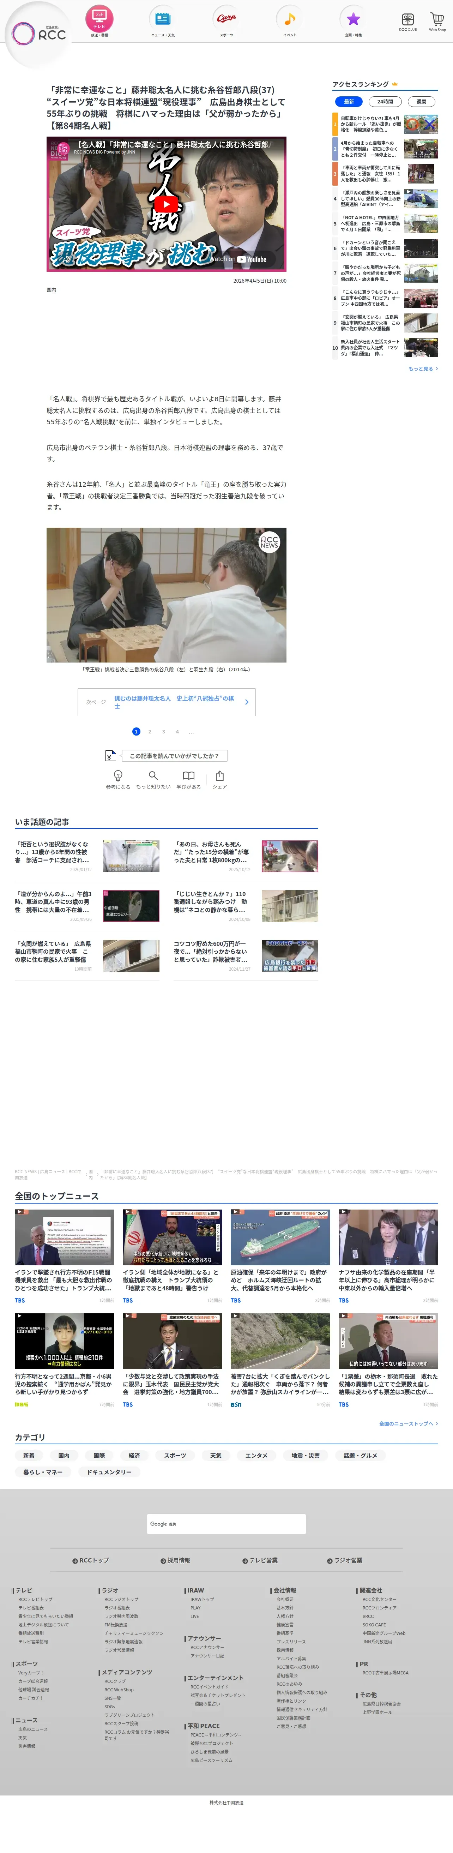Open the 被害7台に拡大 puncture article
The width and height of the screenshot is (453, 1853).
coord(280,1360)
